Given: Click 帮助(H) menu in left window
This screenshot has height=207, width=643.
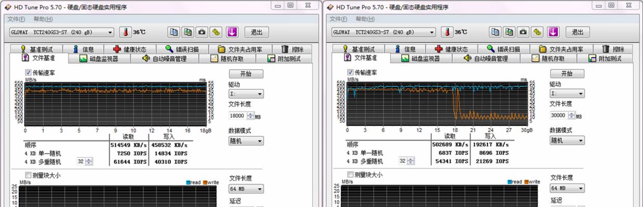Looking at the screenshot, I should click(43, 19).
